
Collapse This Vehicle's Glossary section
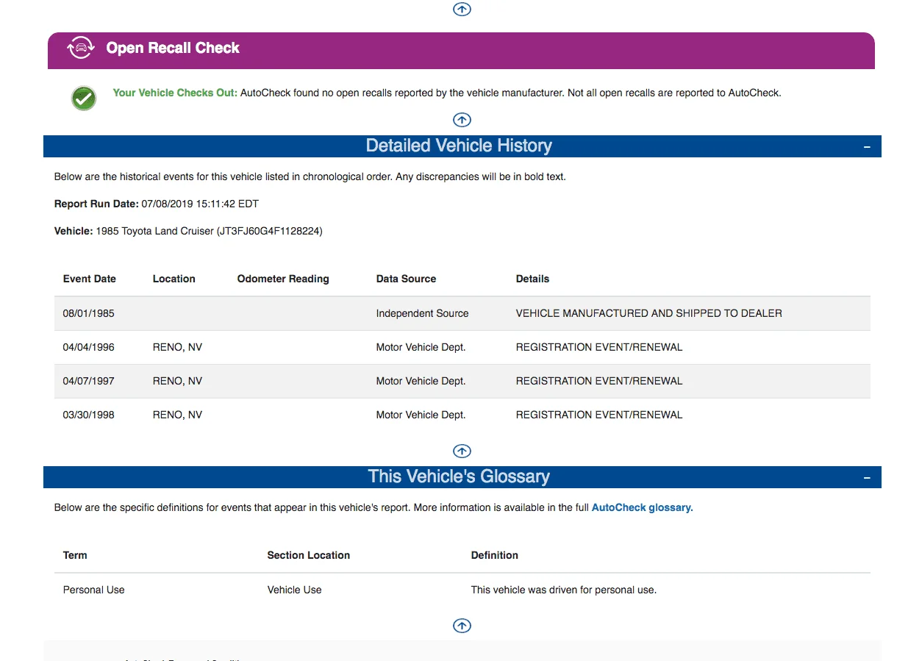coord(868,478)
